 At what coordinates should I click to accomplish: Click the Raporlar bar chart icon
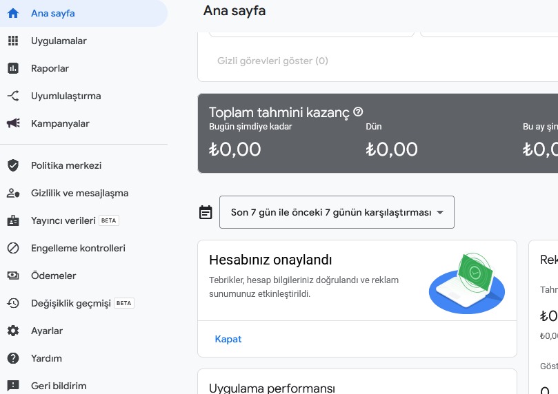click(13, 68)
